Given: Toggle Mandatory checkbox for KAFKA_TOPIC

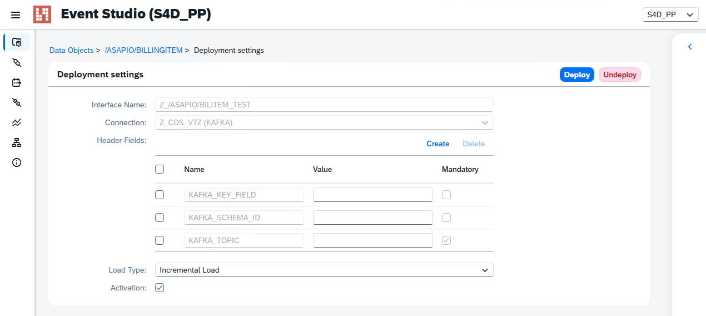Looking at the screenshot, I should [446, 240].
